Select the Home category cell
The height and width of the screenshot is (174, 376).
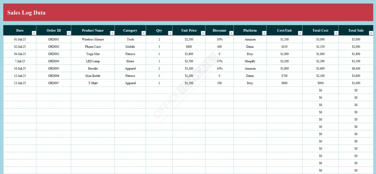click(x=130, y=61)
